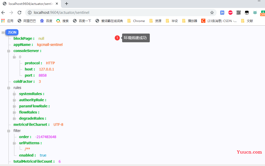This screenshot has height=166, width=265.
Task: Select the localhost:9604/actuator/sentinel tab
Action: click(x=30, y=4)
